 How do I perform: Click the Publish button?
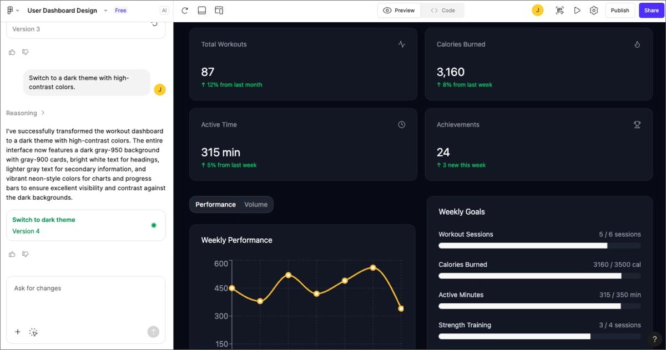(620, 10)
